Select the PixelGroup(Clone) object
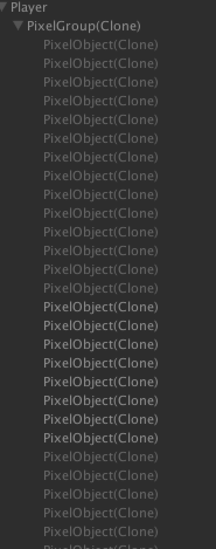216x549 pixels. click(84, 26)
